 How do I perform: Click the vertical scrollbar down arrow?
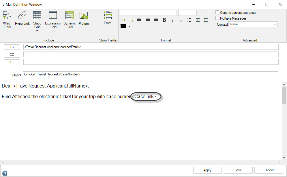(284, 158)
